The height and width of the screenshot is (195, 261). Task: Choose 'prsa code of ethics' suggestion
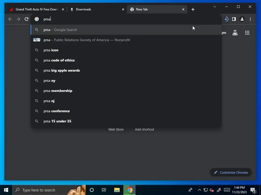126,60
